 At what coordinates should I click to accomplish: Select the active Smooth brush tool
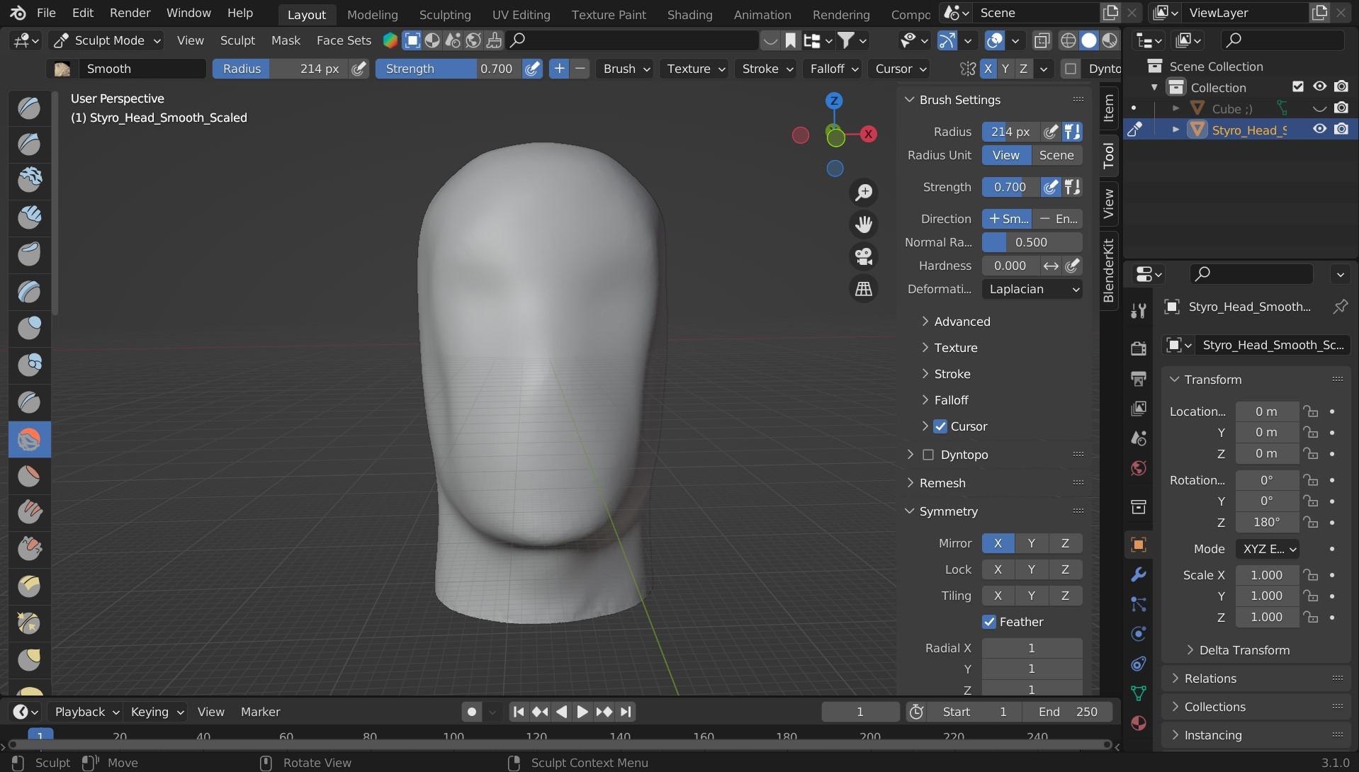(x=29, y=440)
